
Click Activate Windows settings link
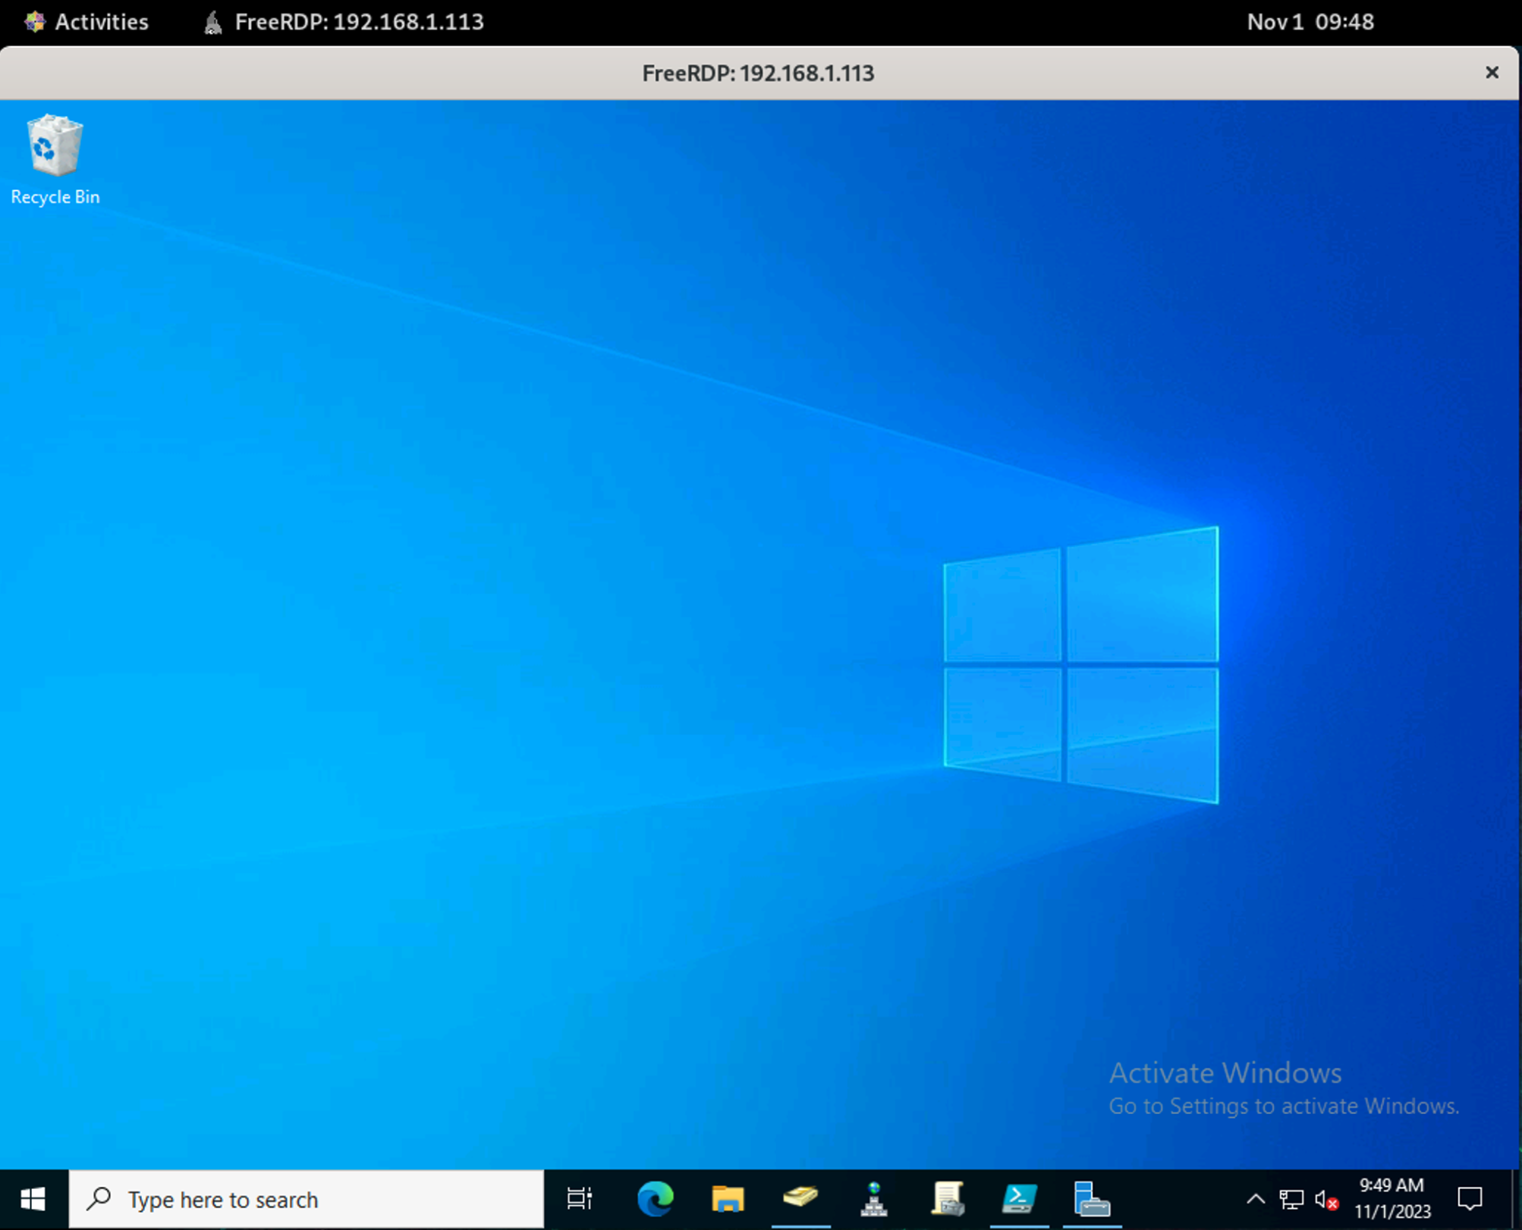[1281, 1107]
